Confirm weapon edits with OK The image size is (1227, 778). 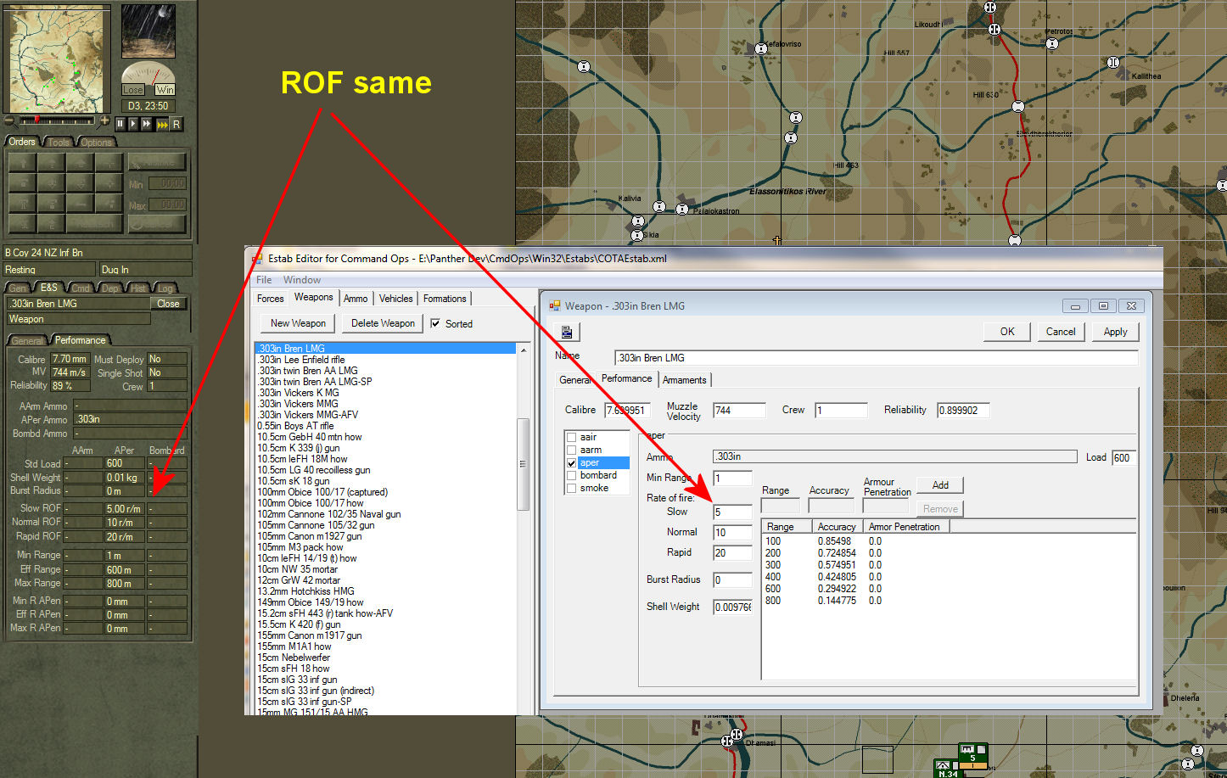pyautogui.click(x=1007, y=332)
